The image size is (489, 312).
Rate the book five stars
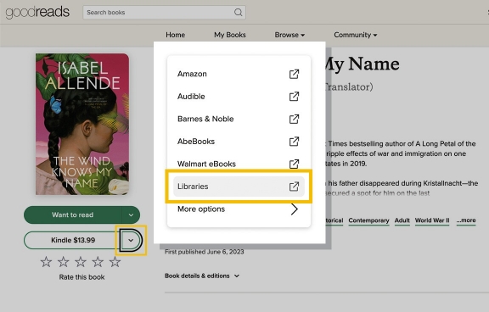pyautogui.click(x=115, y=262)
